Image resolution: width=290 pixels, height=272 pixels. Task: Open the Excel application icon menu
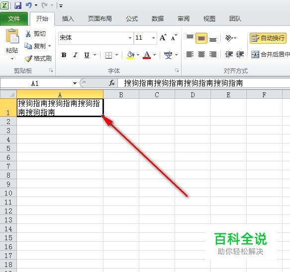point(4,5)
